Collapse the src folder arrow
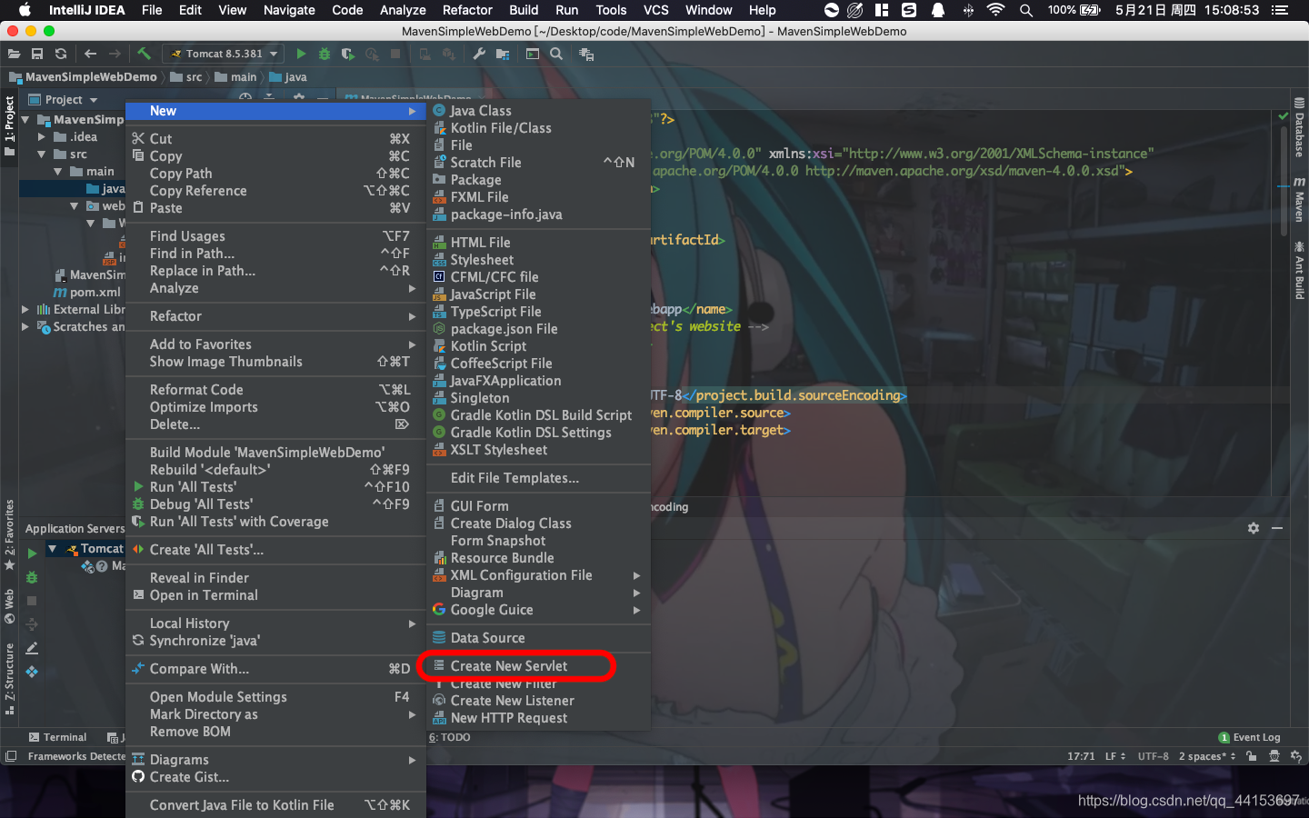The height and width of the screenshot is (818, 1309). 42,155
